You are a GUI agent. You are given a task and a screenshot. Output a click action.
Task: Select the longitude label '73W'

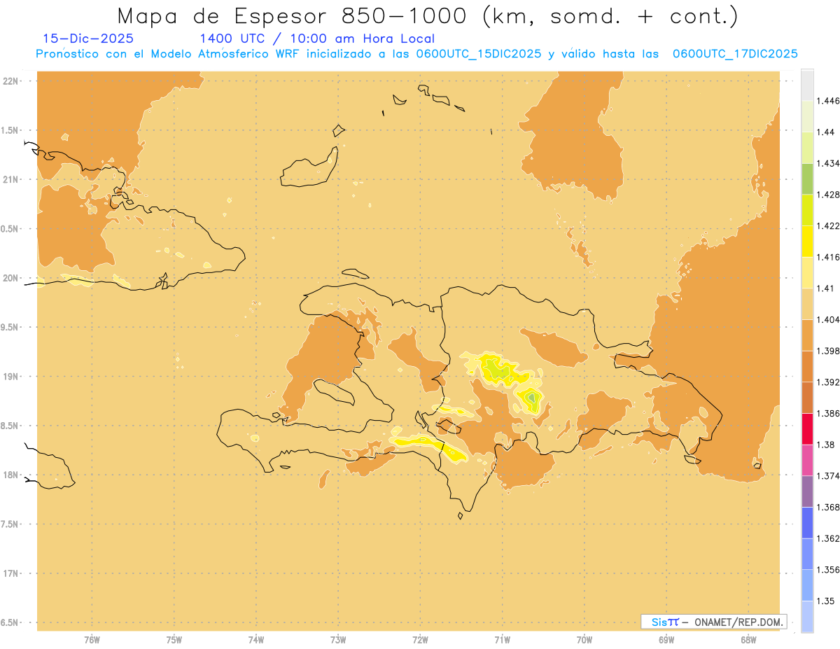pos(338,639)
